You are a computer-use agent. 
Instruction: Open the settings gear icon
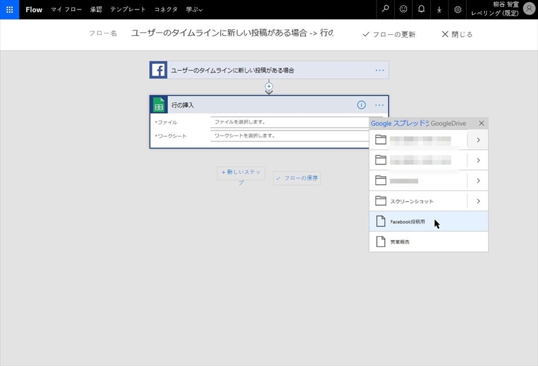(458, 9)
